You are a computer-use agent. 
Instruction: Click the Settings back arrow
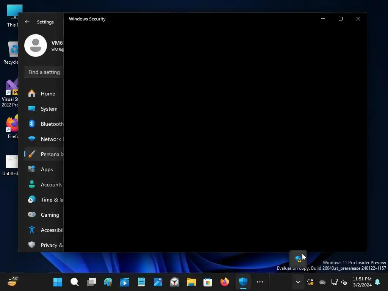[27, 22]
